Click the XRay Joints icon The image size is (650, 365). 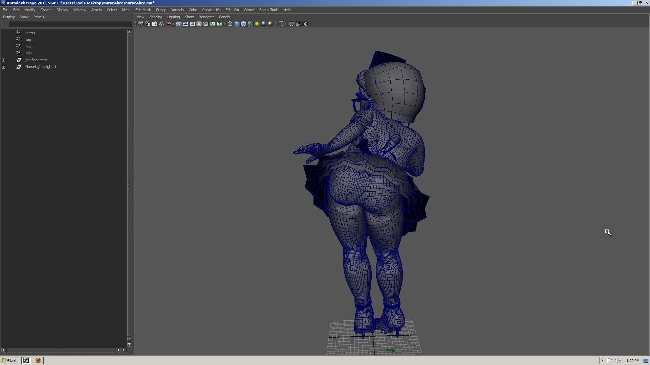coord(305,24)
